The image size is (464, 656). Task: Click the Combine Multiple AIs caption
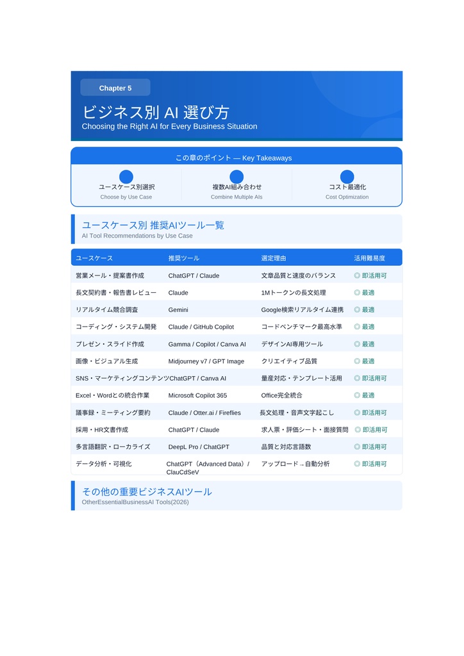pyautogui.click(x=236, y=197)
